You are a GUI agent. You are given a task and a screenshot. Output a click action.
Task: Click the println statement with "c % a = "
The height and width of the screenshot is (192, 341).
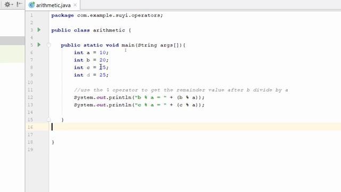139,105
